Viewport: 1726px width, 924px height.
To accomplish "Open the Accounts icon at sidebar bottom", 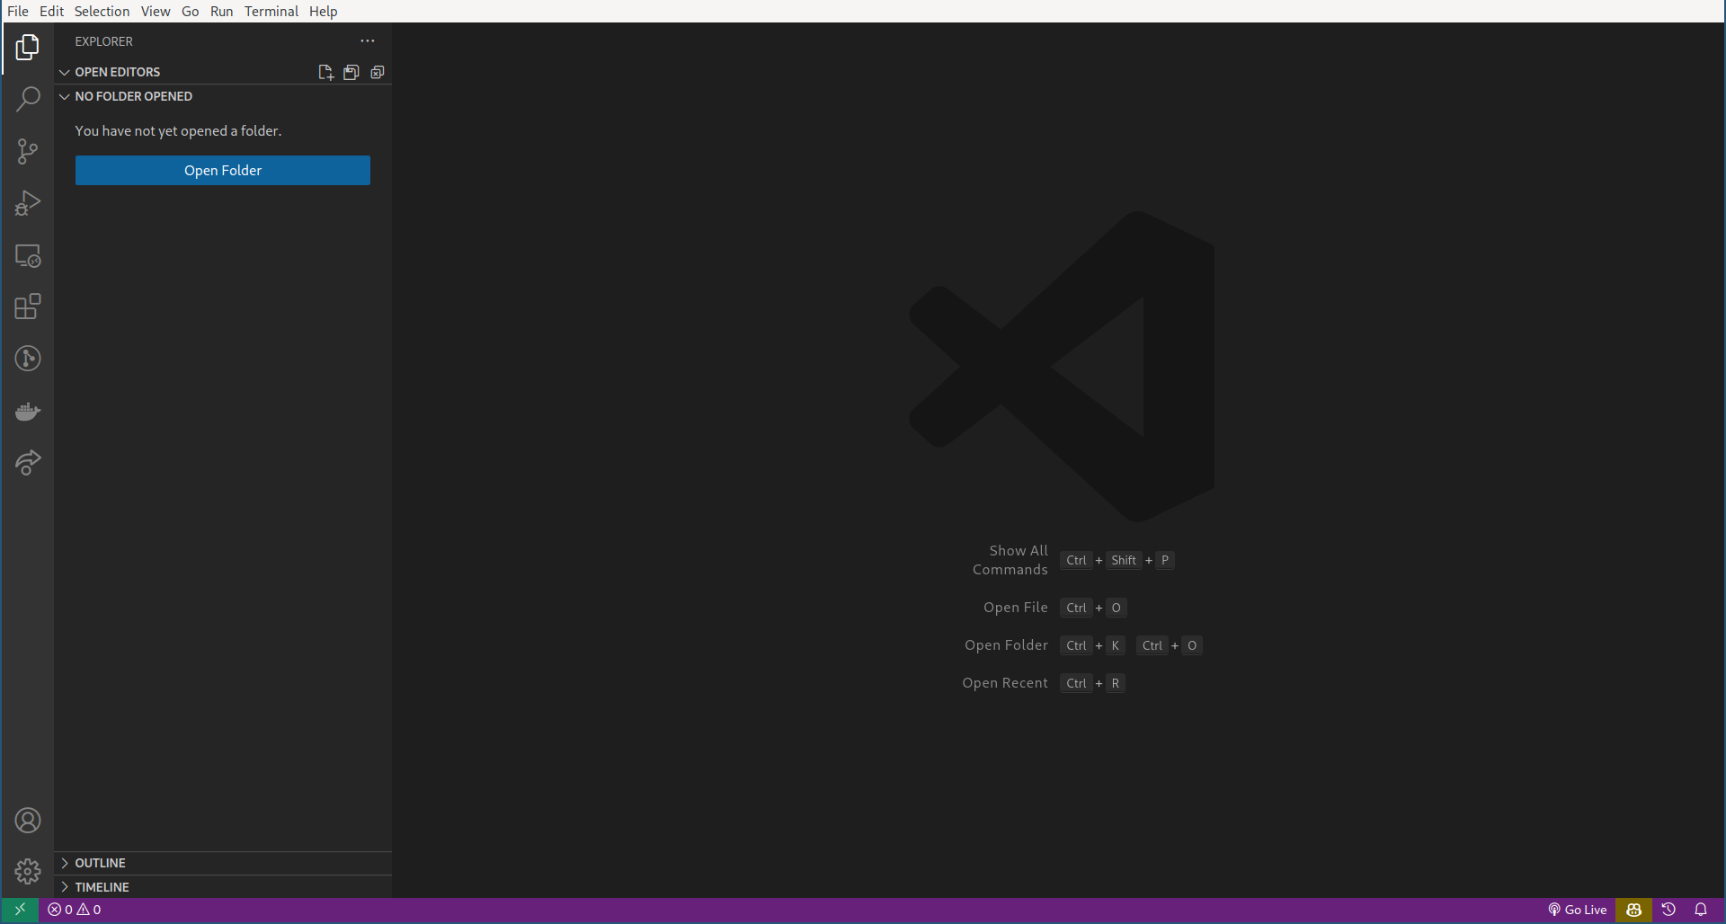I will click(x=28, y=820).
